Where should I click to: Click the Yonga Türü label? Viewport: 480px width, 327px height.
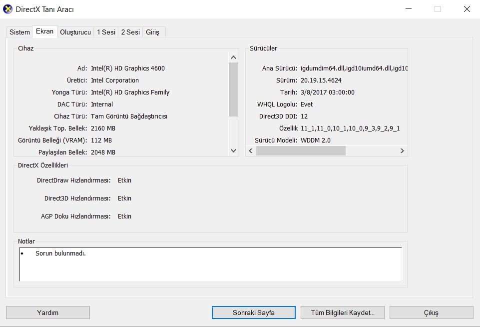click(x=69, y=92)
